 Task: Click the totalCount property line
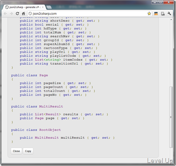click(58, 91)
